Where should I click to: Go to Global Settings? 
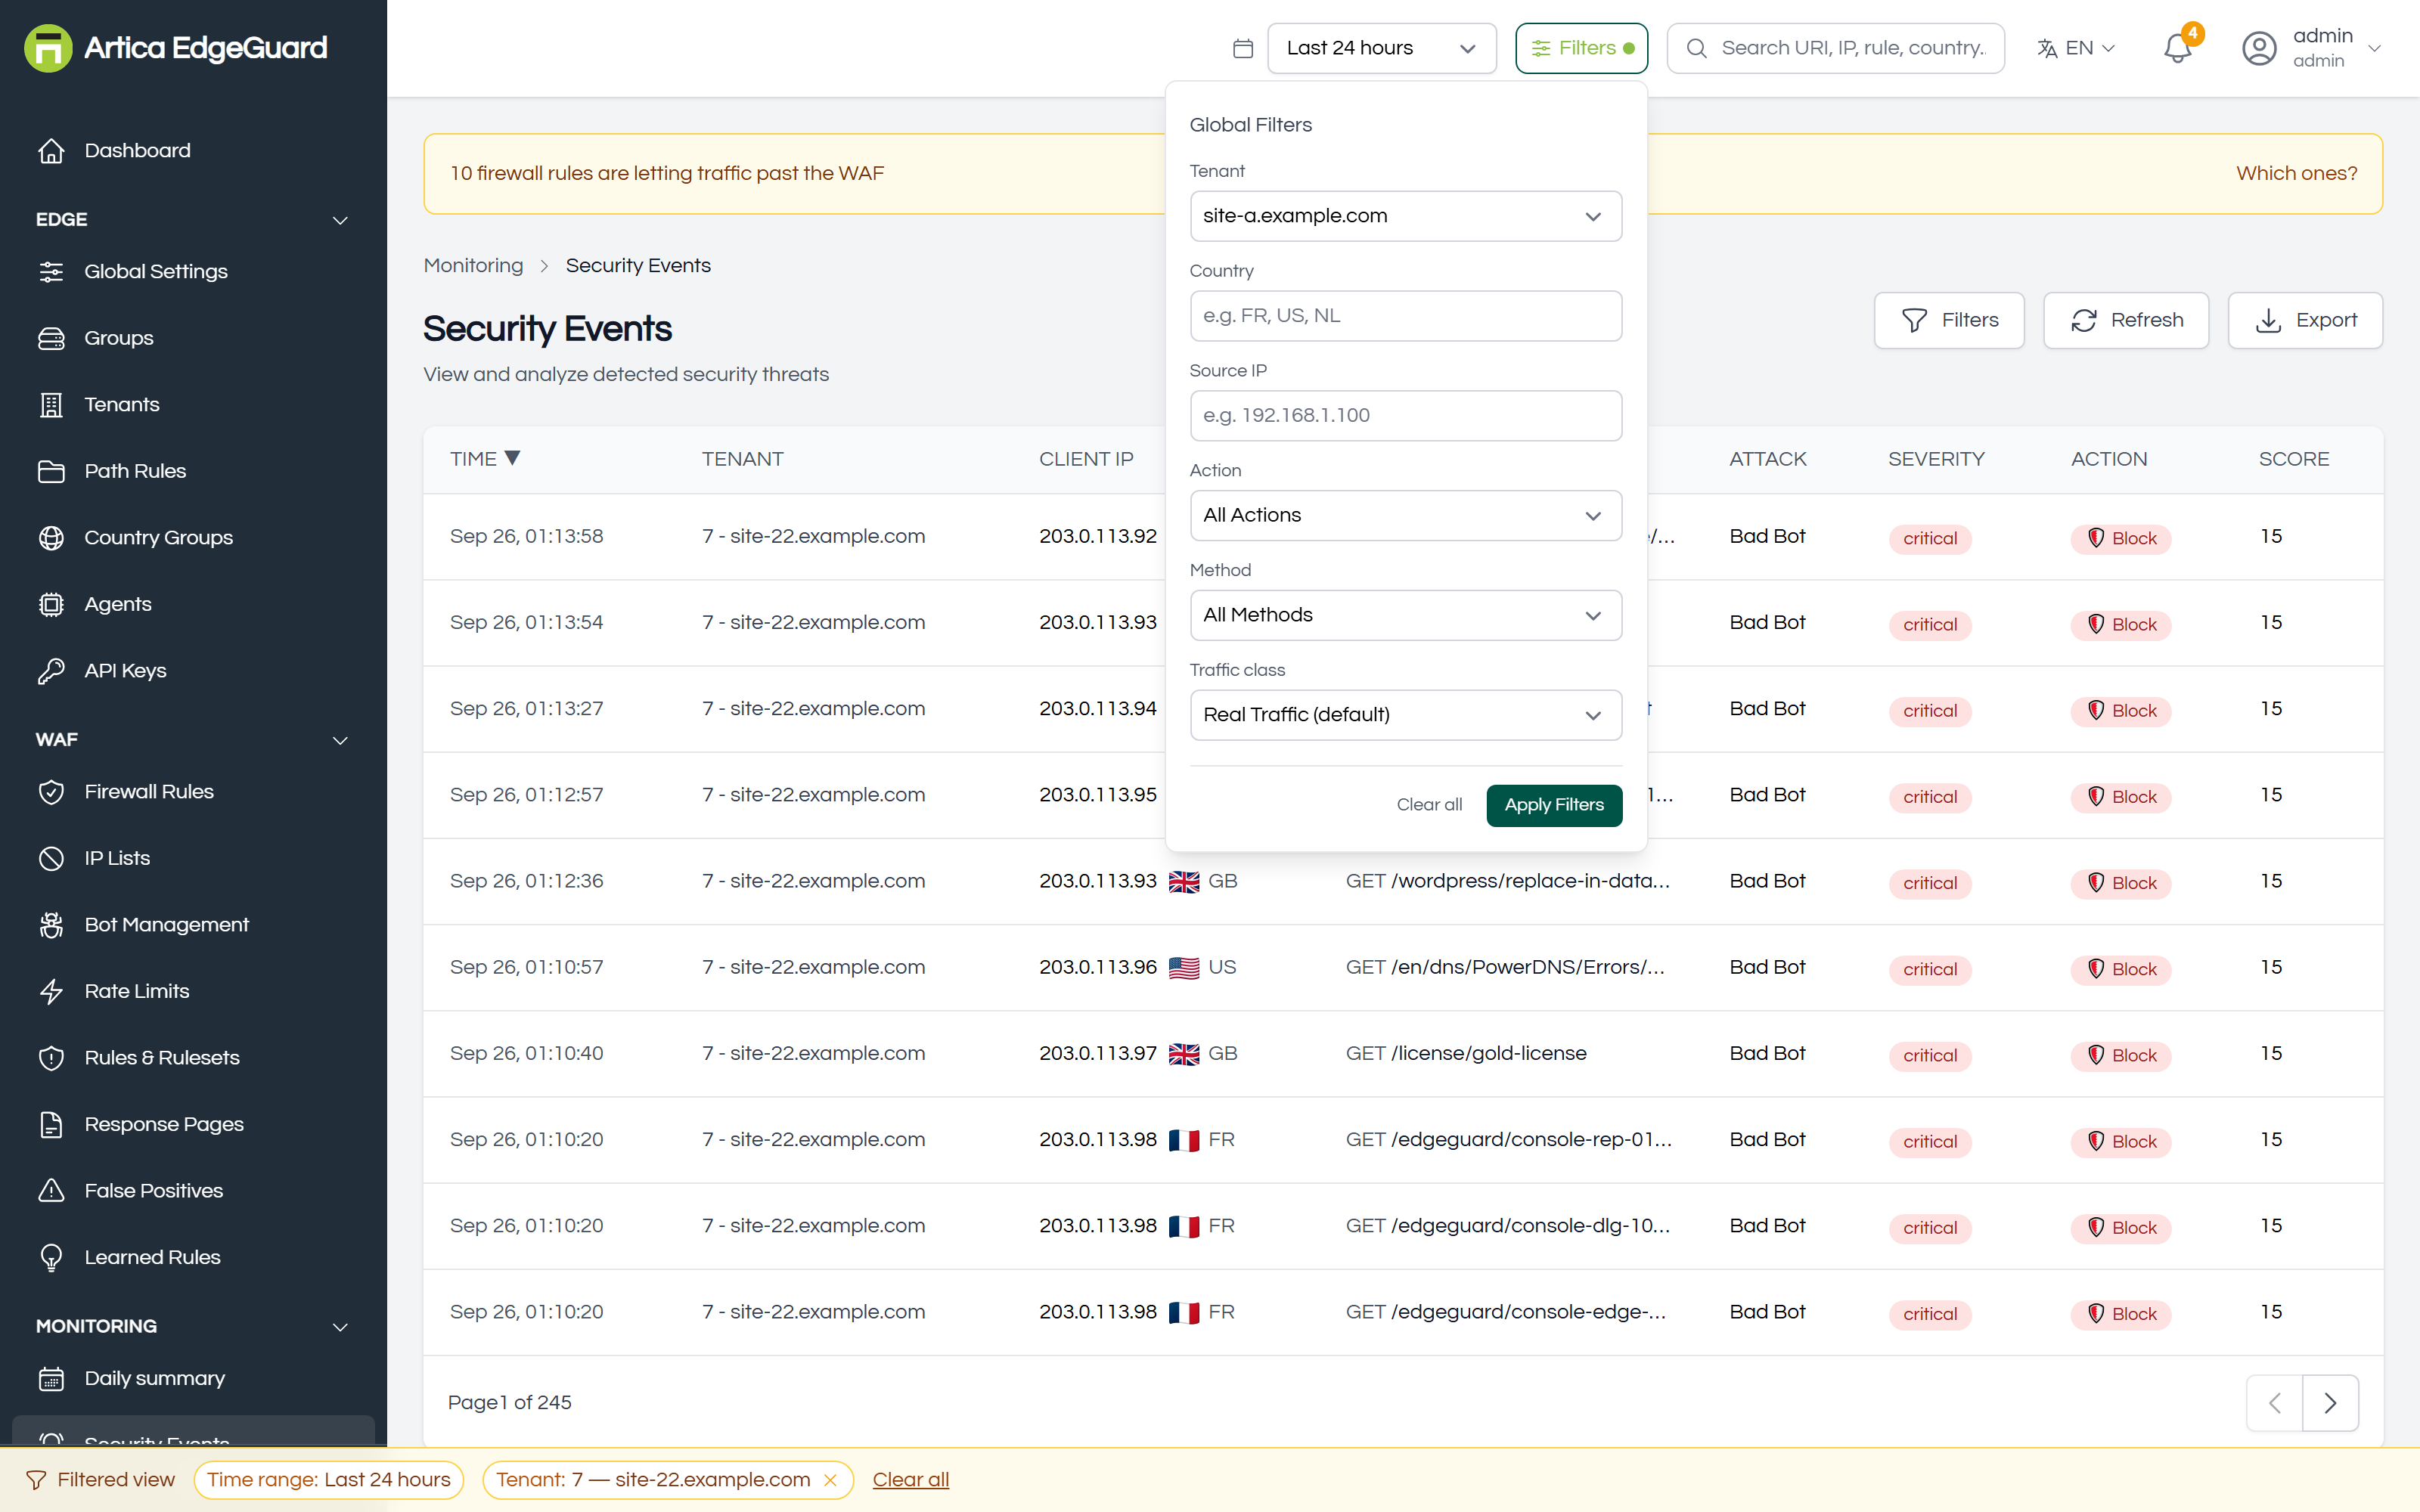click(x=193, y=271)
